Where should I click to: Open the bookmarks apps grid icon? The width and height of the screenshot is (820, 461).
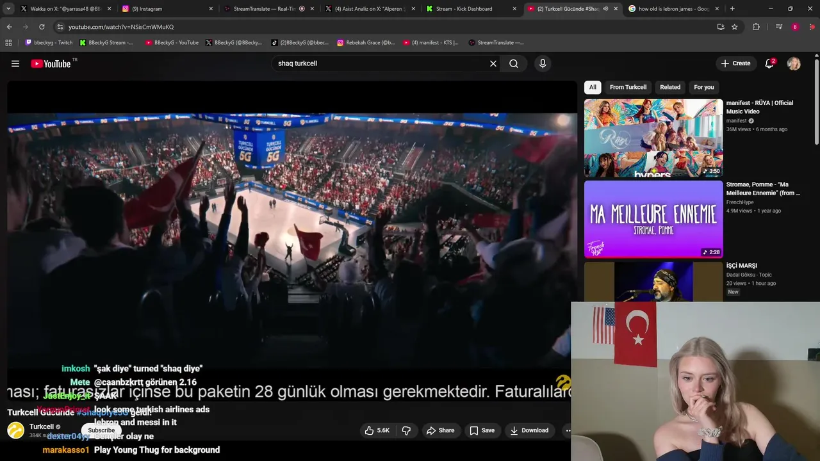(8, 43)
